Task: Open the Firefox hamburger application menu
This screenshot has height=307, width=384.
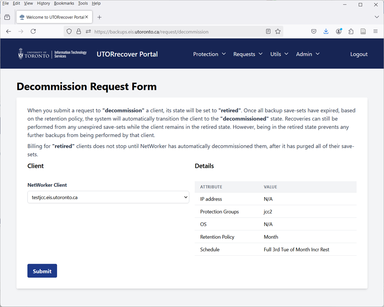Action: 375,32
